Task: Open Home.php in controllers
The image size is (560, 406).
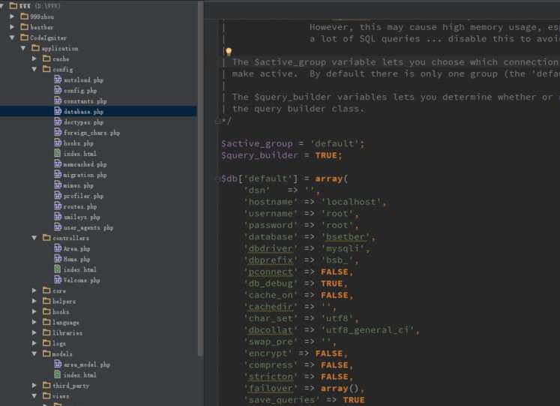Action: pos(76,259)
